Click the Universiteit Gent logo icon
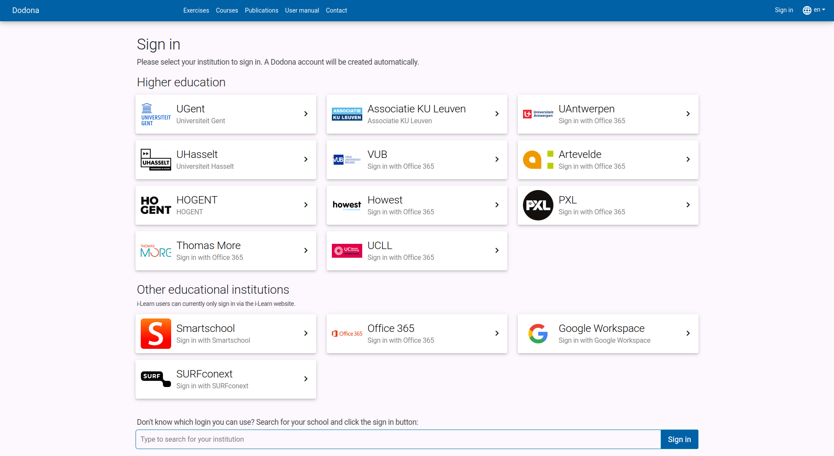 pos(156,114)
